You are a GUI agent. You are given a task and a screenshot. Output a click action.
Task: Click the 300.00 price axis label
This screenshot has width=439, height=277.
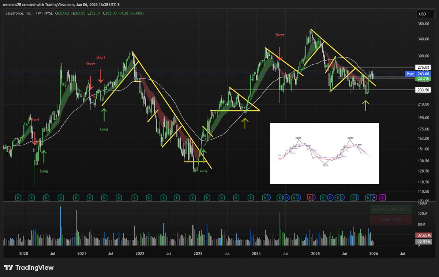[423, 56]
